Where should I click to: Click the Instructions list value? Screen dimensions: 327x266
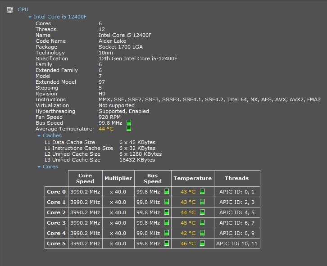(x=209, y=99)
